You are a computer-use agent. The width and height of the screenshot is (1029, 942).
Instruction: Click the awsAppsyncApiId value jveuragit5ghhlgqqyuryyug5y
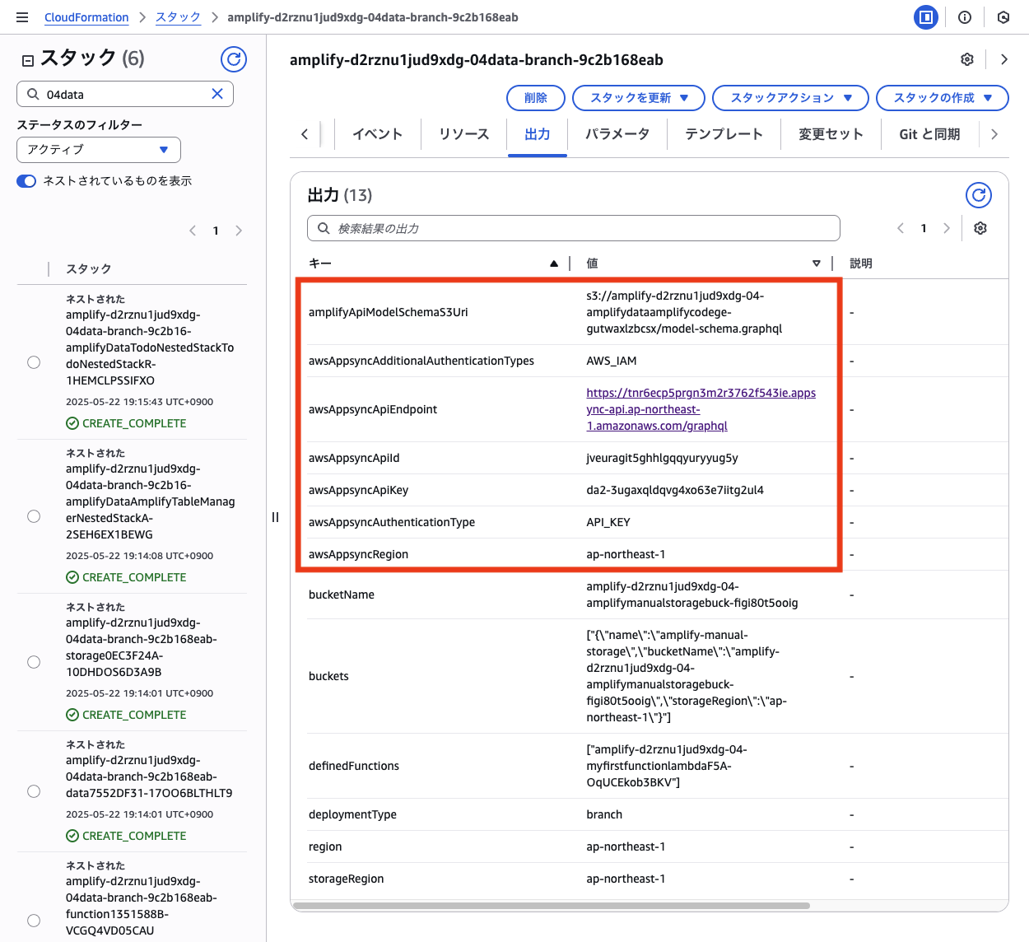pos(662,458)
